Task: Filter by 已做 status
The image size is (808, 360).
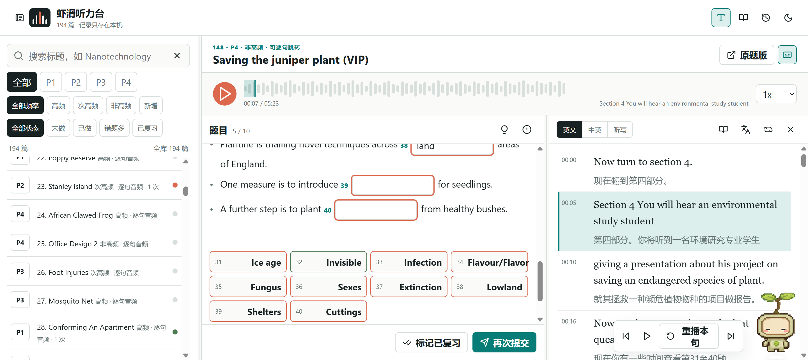Action: (85, 128)
